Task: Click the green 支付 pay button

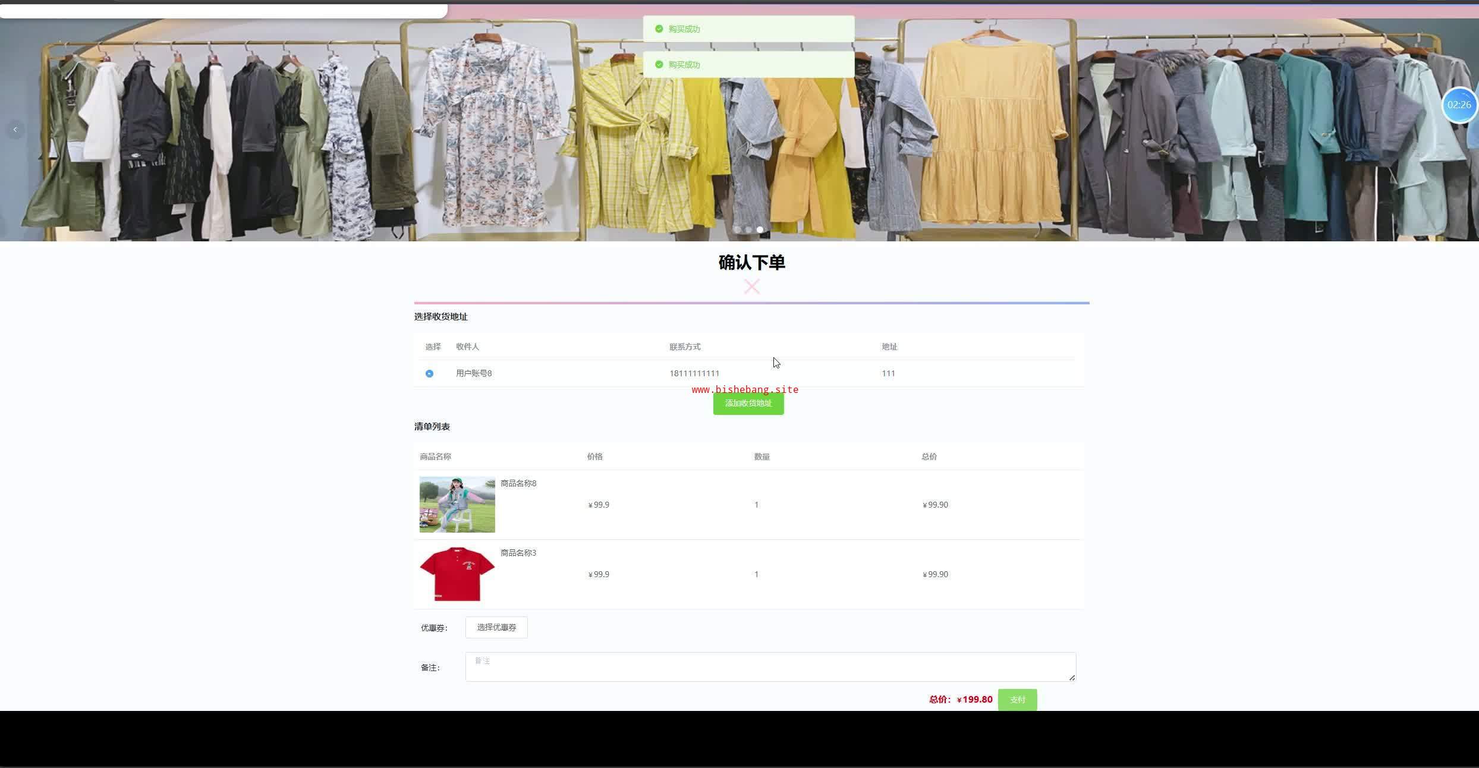Action: click(x=1017, y=700)
